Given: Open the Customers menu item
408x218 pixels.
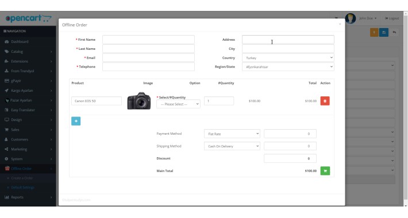Looking at the screenshot, I should (28, 139).
